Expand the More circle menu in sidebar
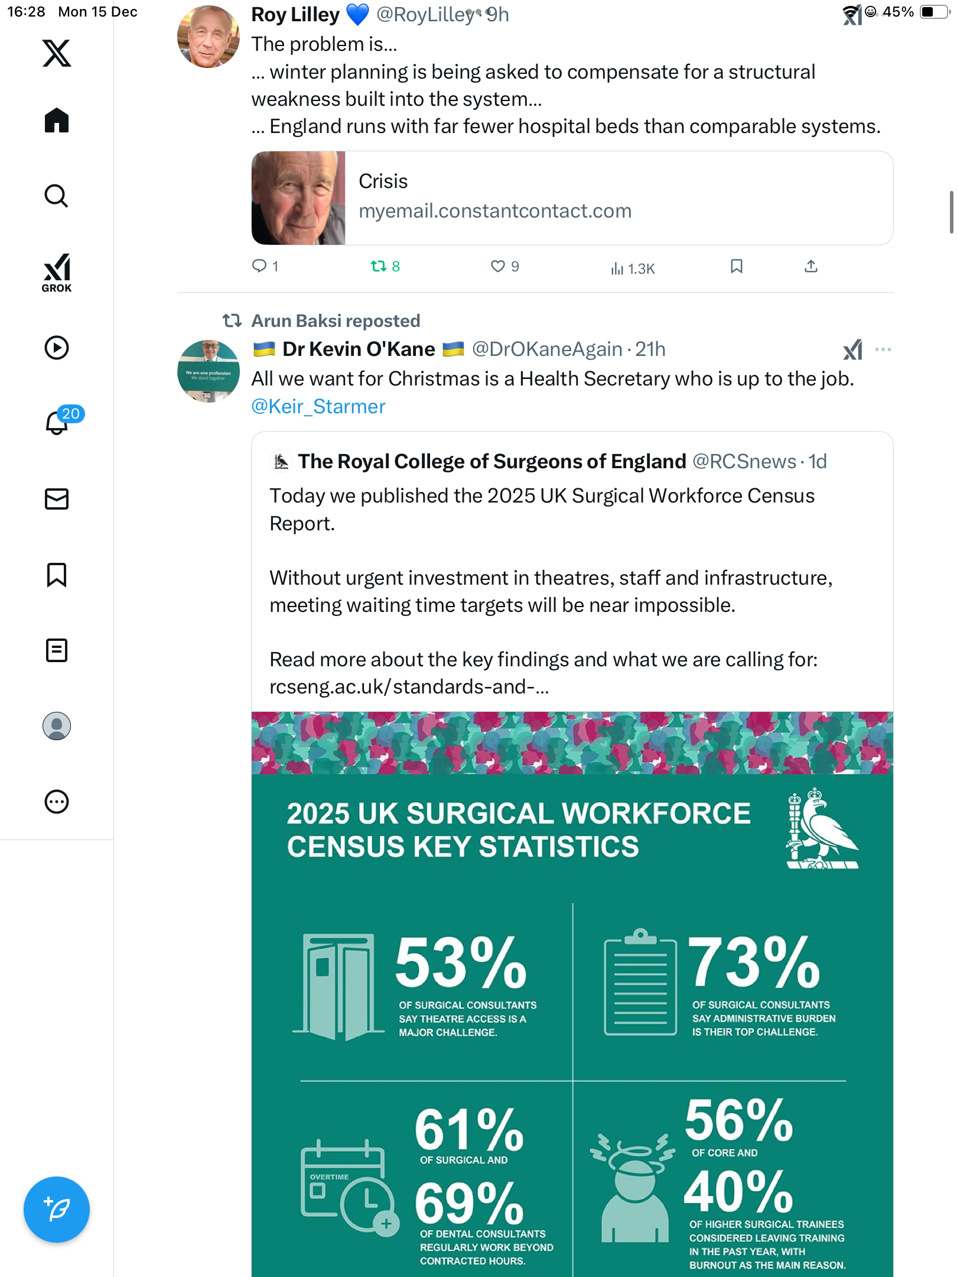The width and height of the screenshot is (957, 1277). [57, 802]
